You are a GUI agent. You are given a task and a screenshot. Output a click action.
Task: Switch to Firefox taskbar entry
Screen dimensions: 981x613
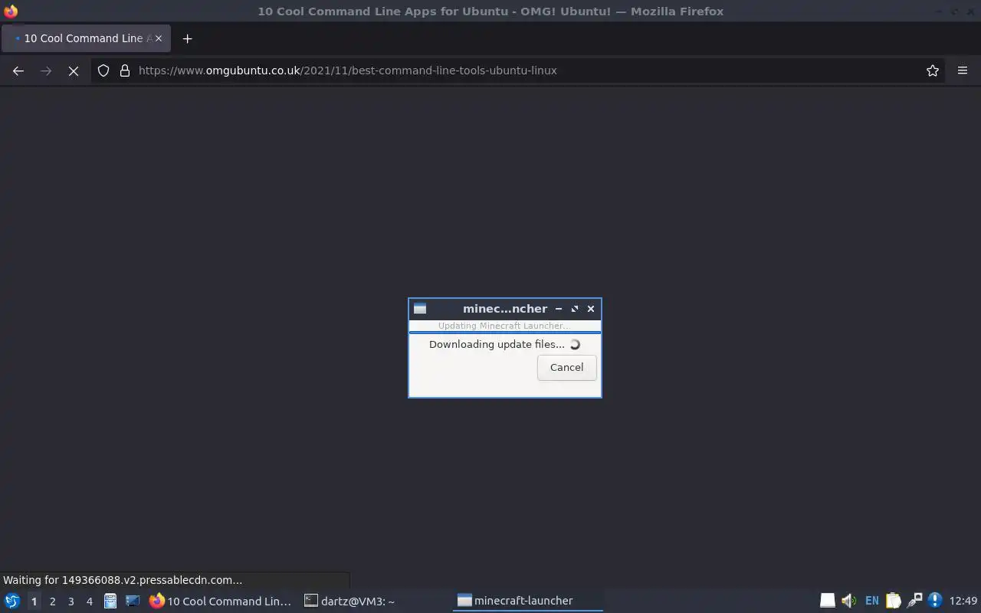tap(221, 602)
